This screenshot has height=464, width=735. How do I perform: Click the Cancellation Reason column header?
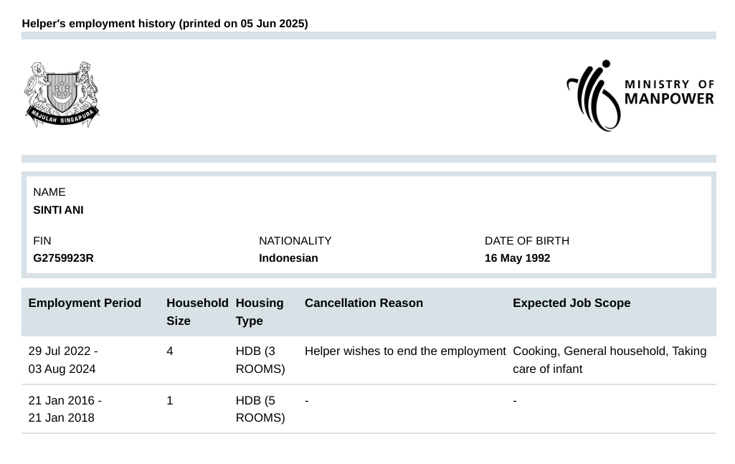pos(364,303)
